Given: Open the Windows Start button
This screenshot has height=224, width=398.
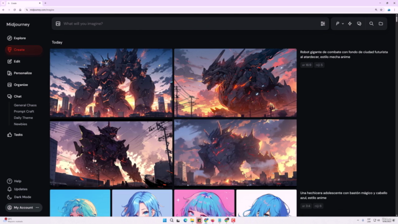Looking at the screenshot, I should 165,220.
